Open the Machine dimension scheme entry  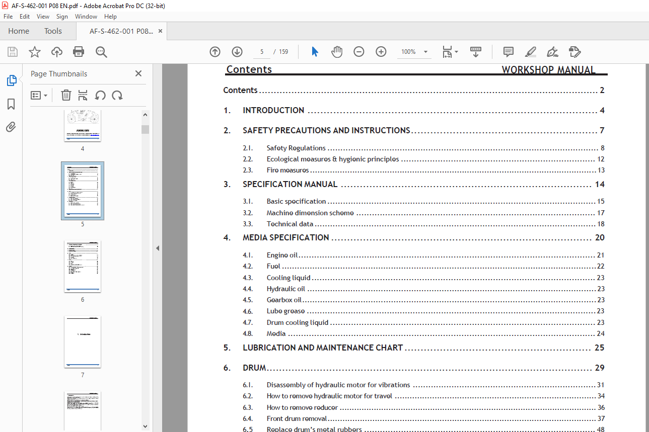click(423, 213)
